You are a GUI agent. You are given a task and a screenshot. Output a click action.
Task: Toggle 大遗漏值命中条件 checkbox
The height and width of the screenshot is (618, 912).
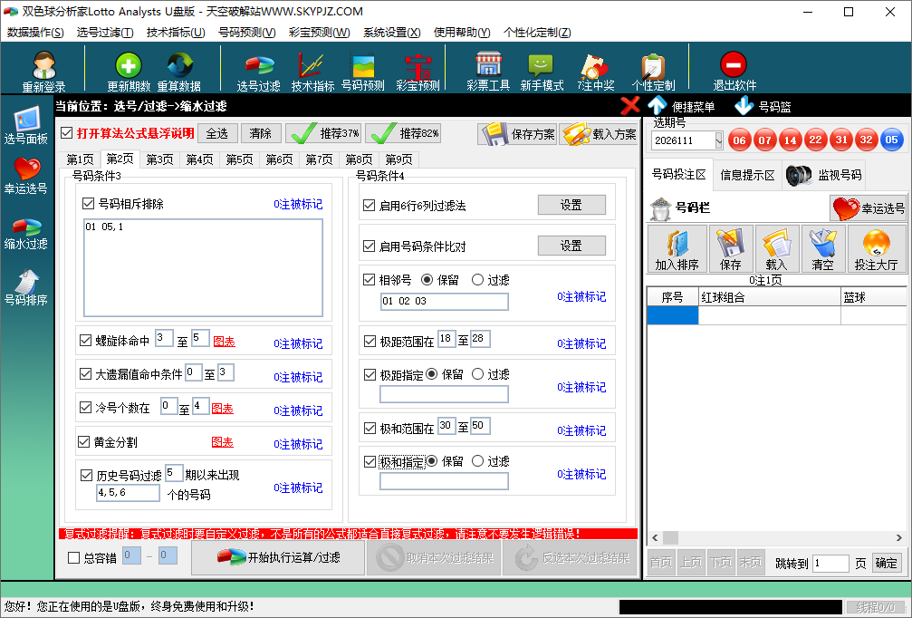tap(85, 373)
